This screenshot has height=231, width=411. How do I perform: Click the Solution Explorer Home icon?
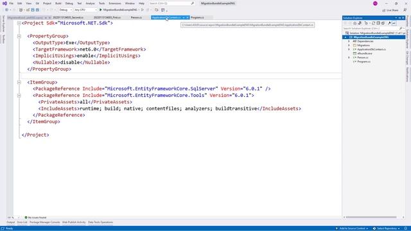tap(355, 23)
